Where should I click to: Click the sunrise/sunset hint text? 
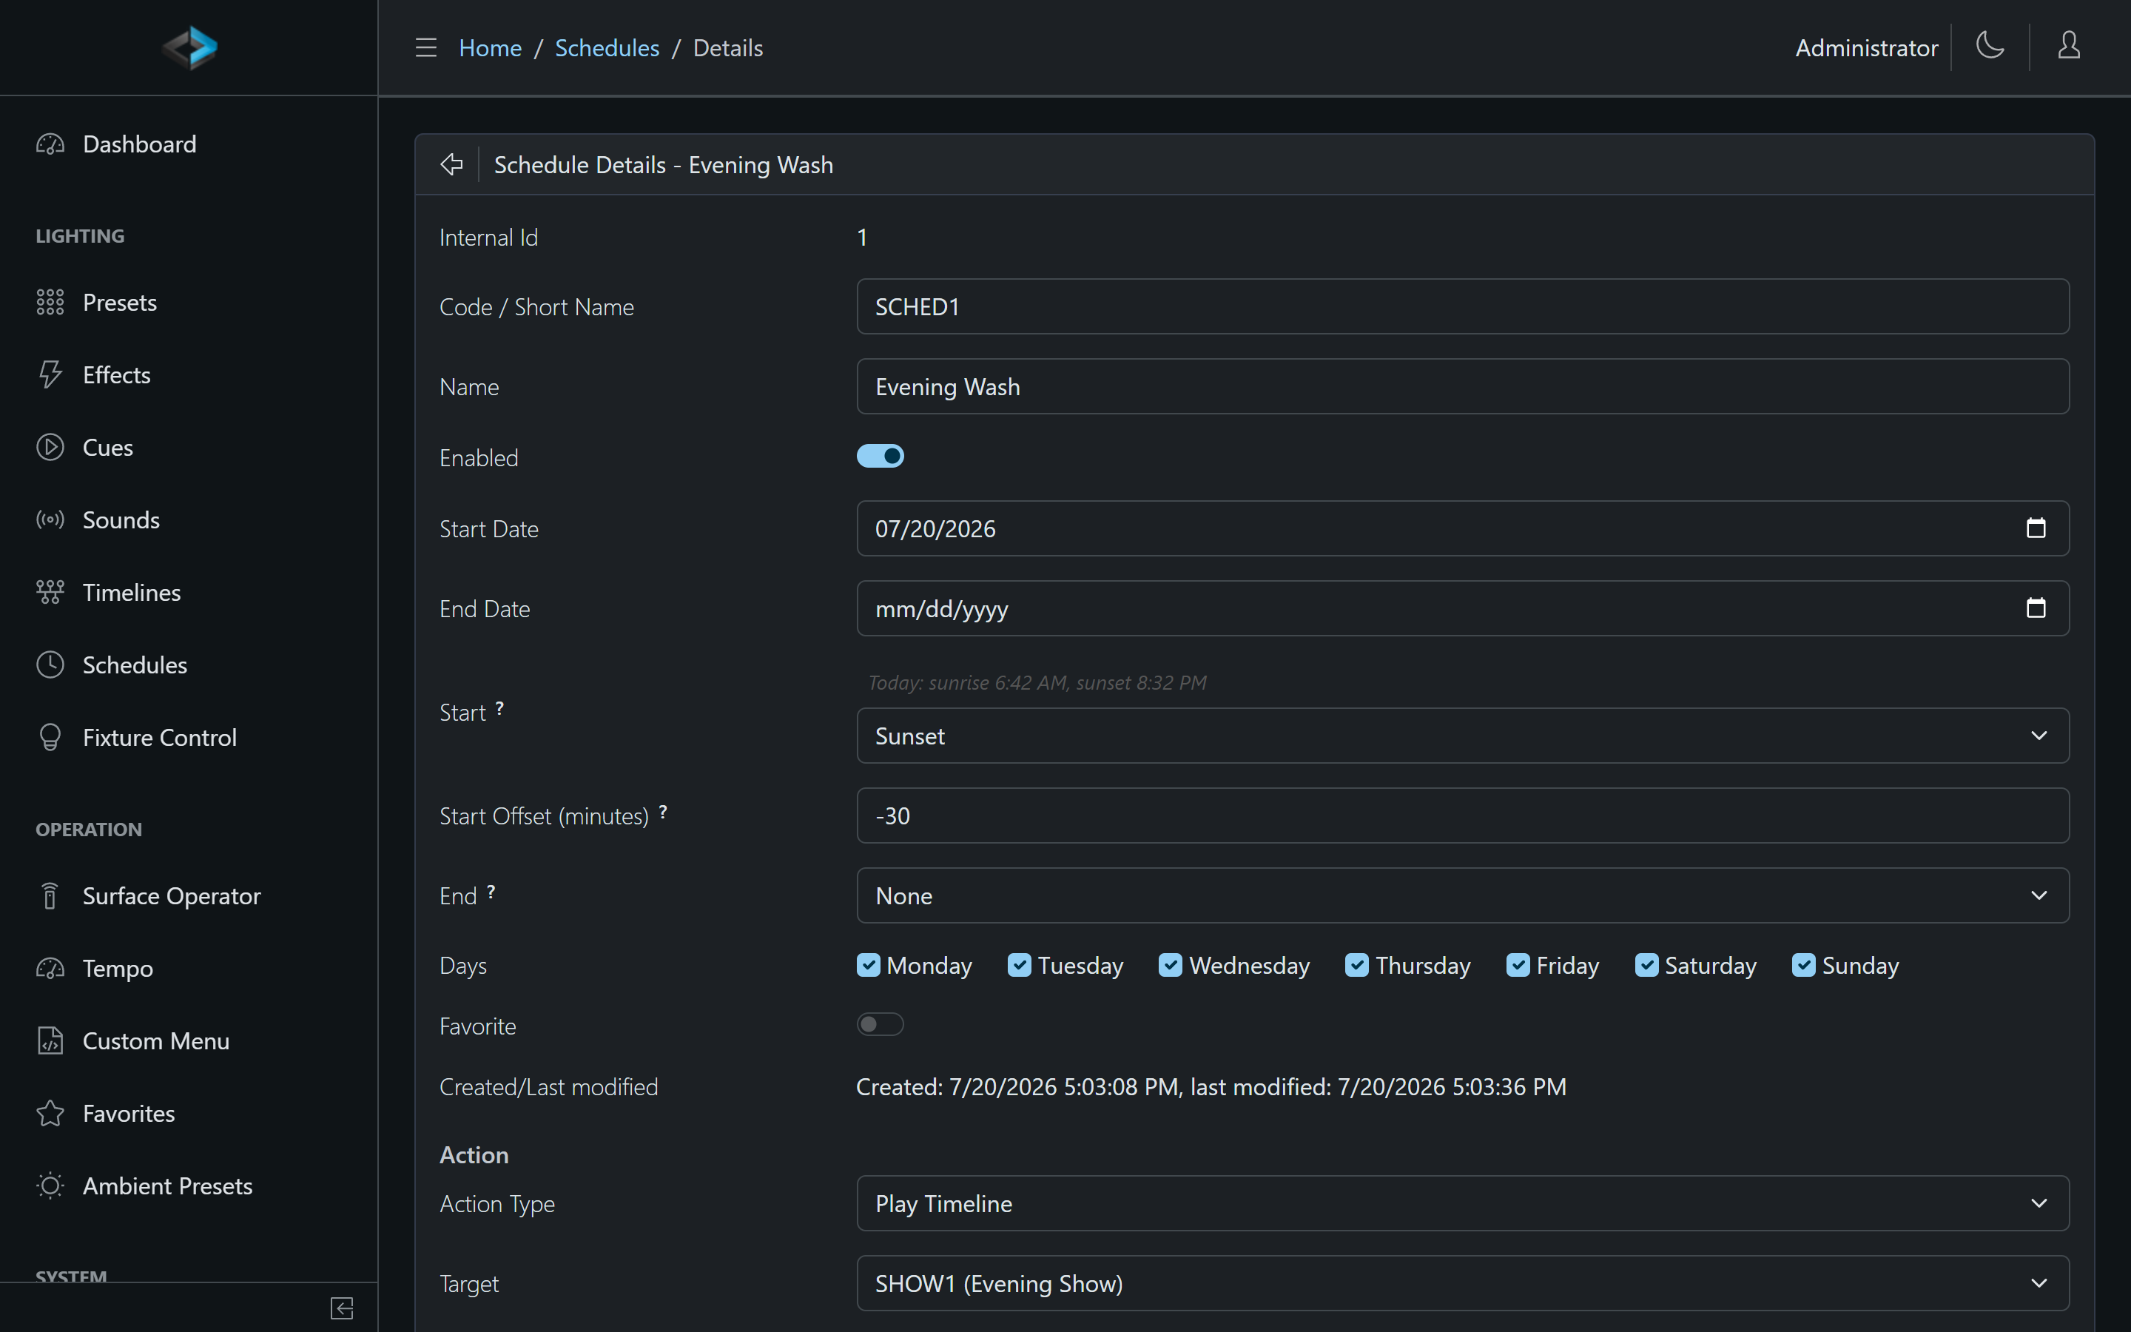click(1037, 683)
